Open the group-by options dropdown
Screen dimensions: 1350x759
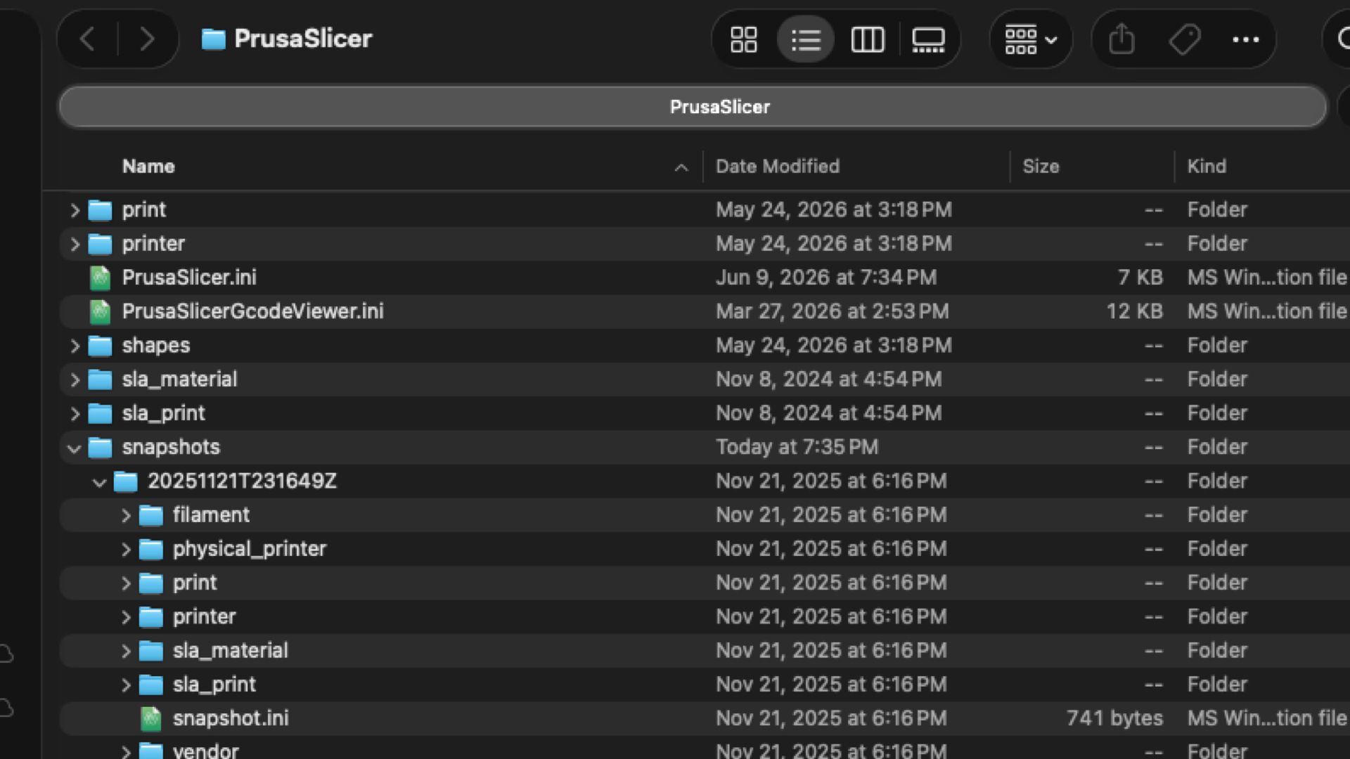point(1031,39)
